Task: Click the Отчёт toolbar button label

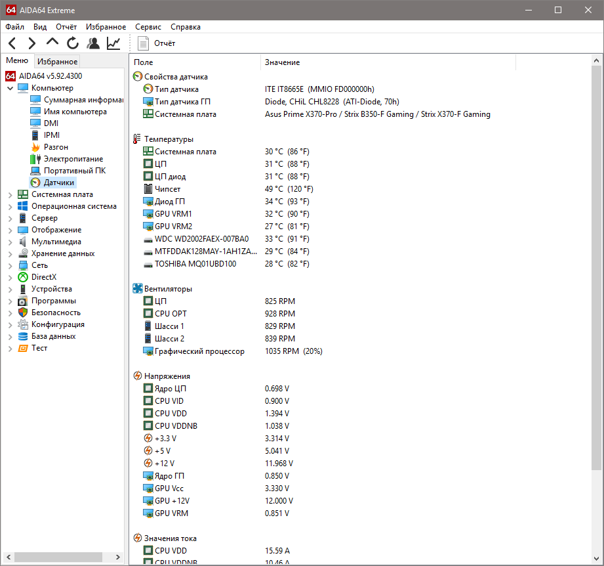Action: point(165,43)
